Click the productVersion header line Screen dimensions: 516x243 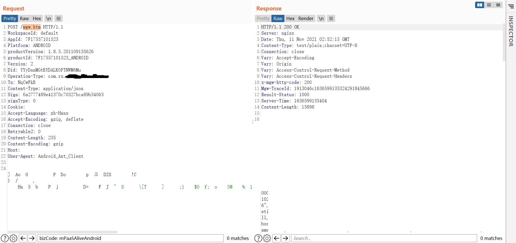coord(50,51)
